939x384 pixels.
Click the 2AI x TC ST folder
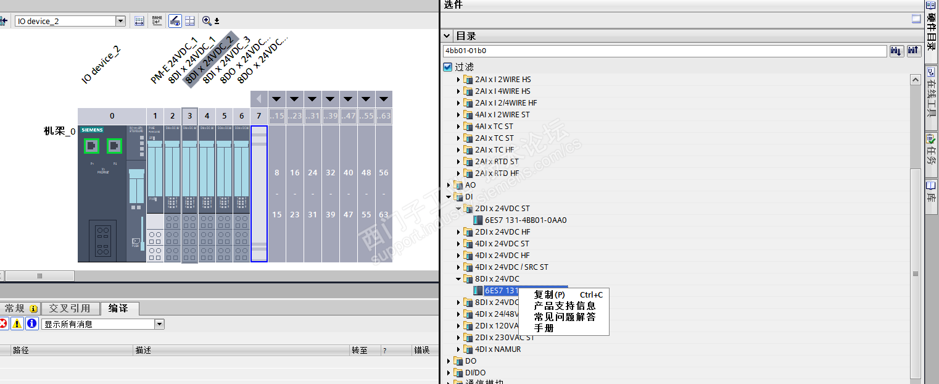point(494,138)
